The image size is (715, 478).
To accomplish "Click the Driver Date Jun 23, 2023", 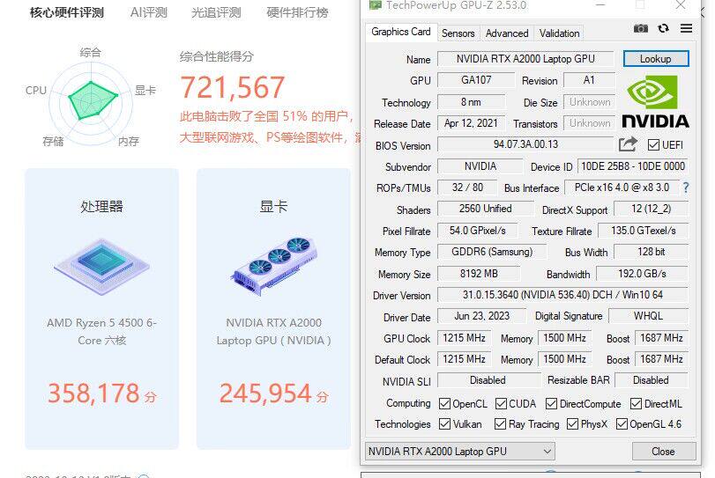I will pos(482,316).
